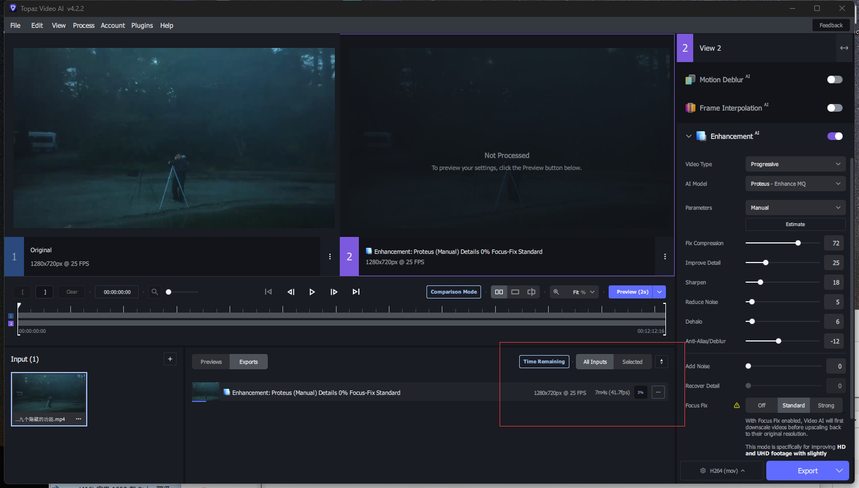Click the Motion Deblur filter icon
Image resolution: width=859 pixels, height=488 pixels.
tap(690, 80)
